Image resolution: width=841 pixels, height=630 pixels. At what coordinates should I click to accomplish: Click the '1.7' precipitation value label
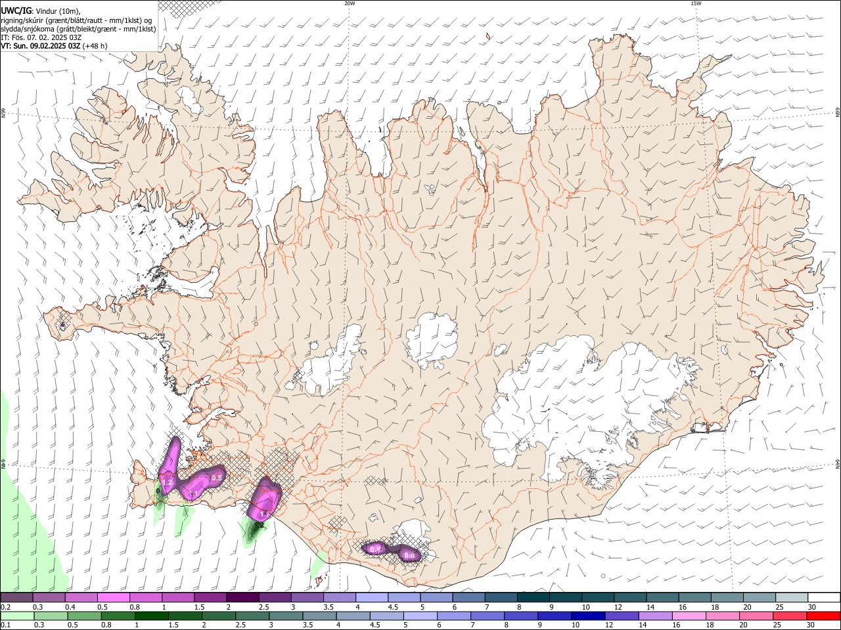(x=265, y=514)
